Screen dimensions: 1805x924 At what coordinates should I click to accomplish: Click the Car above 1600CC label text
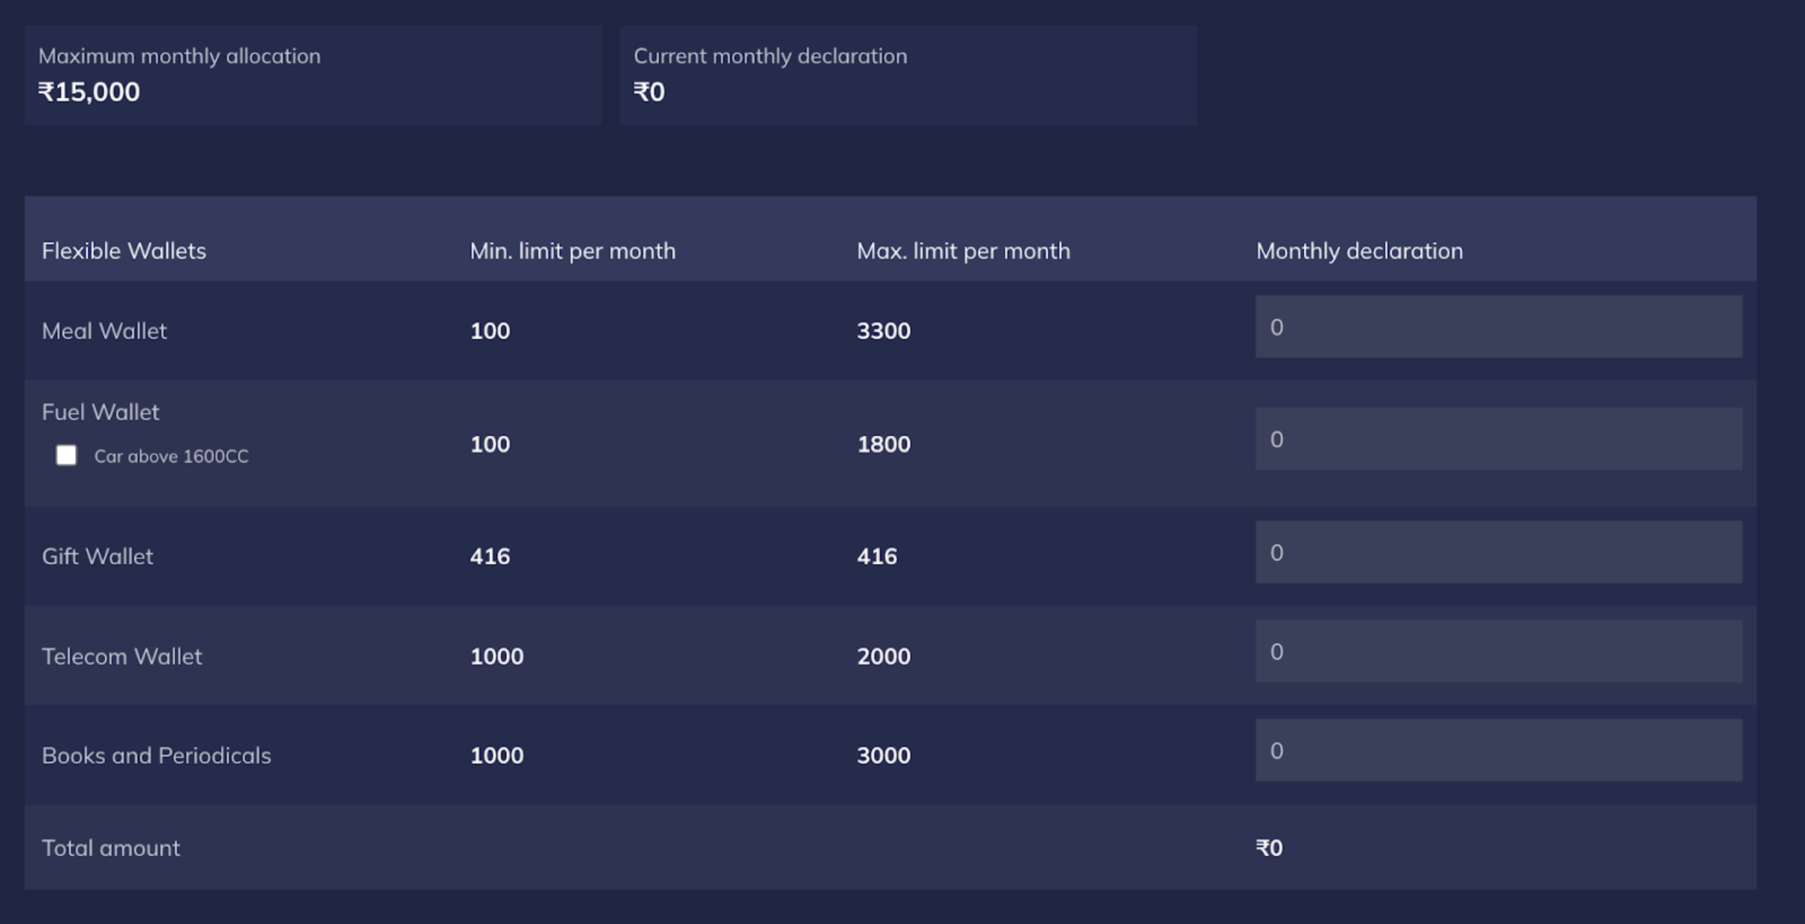click(171, 456)
